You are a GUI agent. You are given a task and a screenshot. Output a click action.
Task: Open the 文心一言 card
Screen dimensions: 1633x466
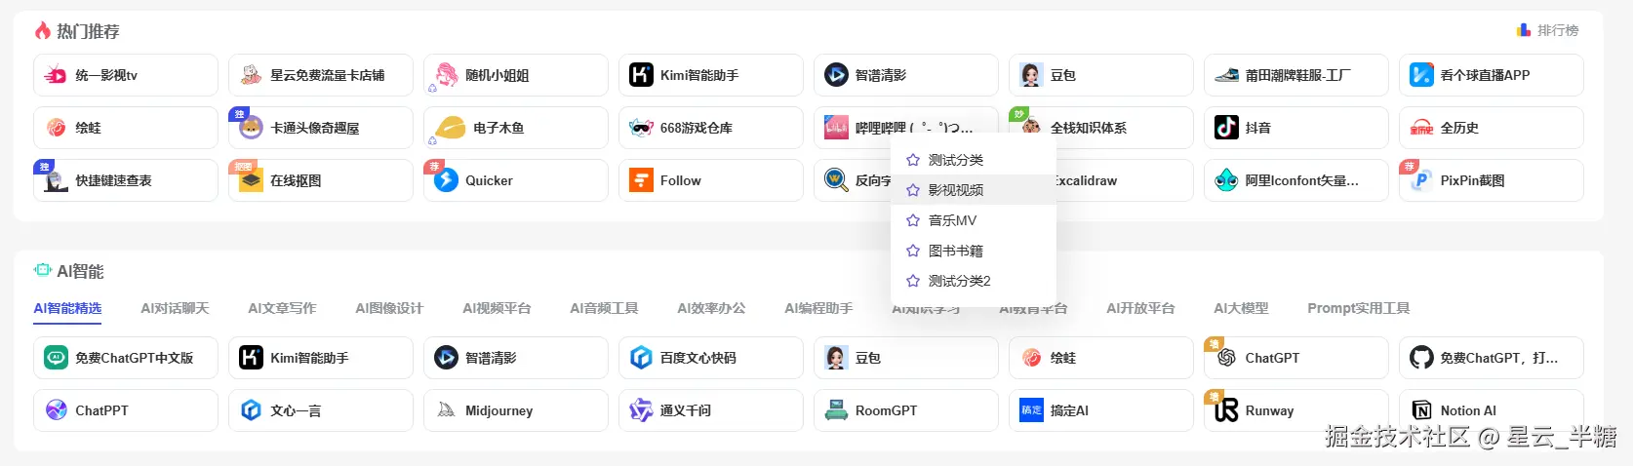tap(321, 410)
